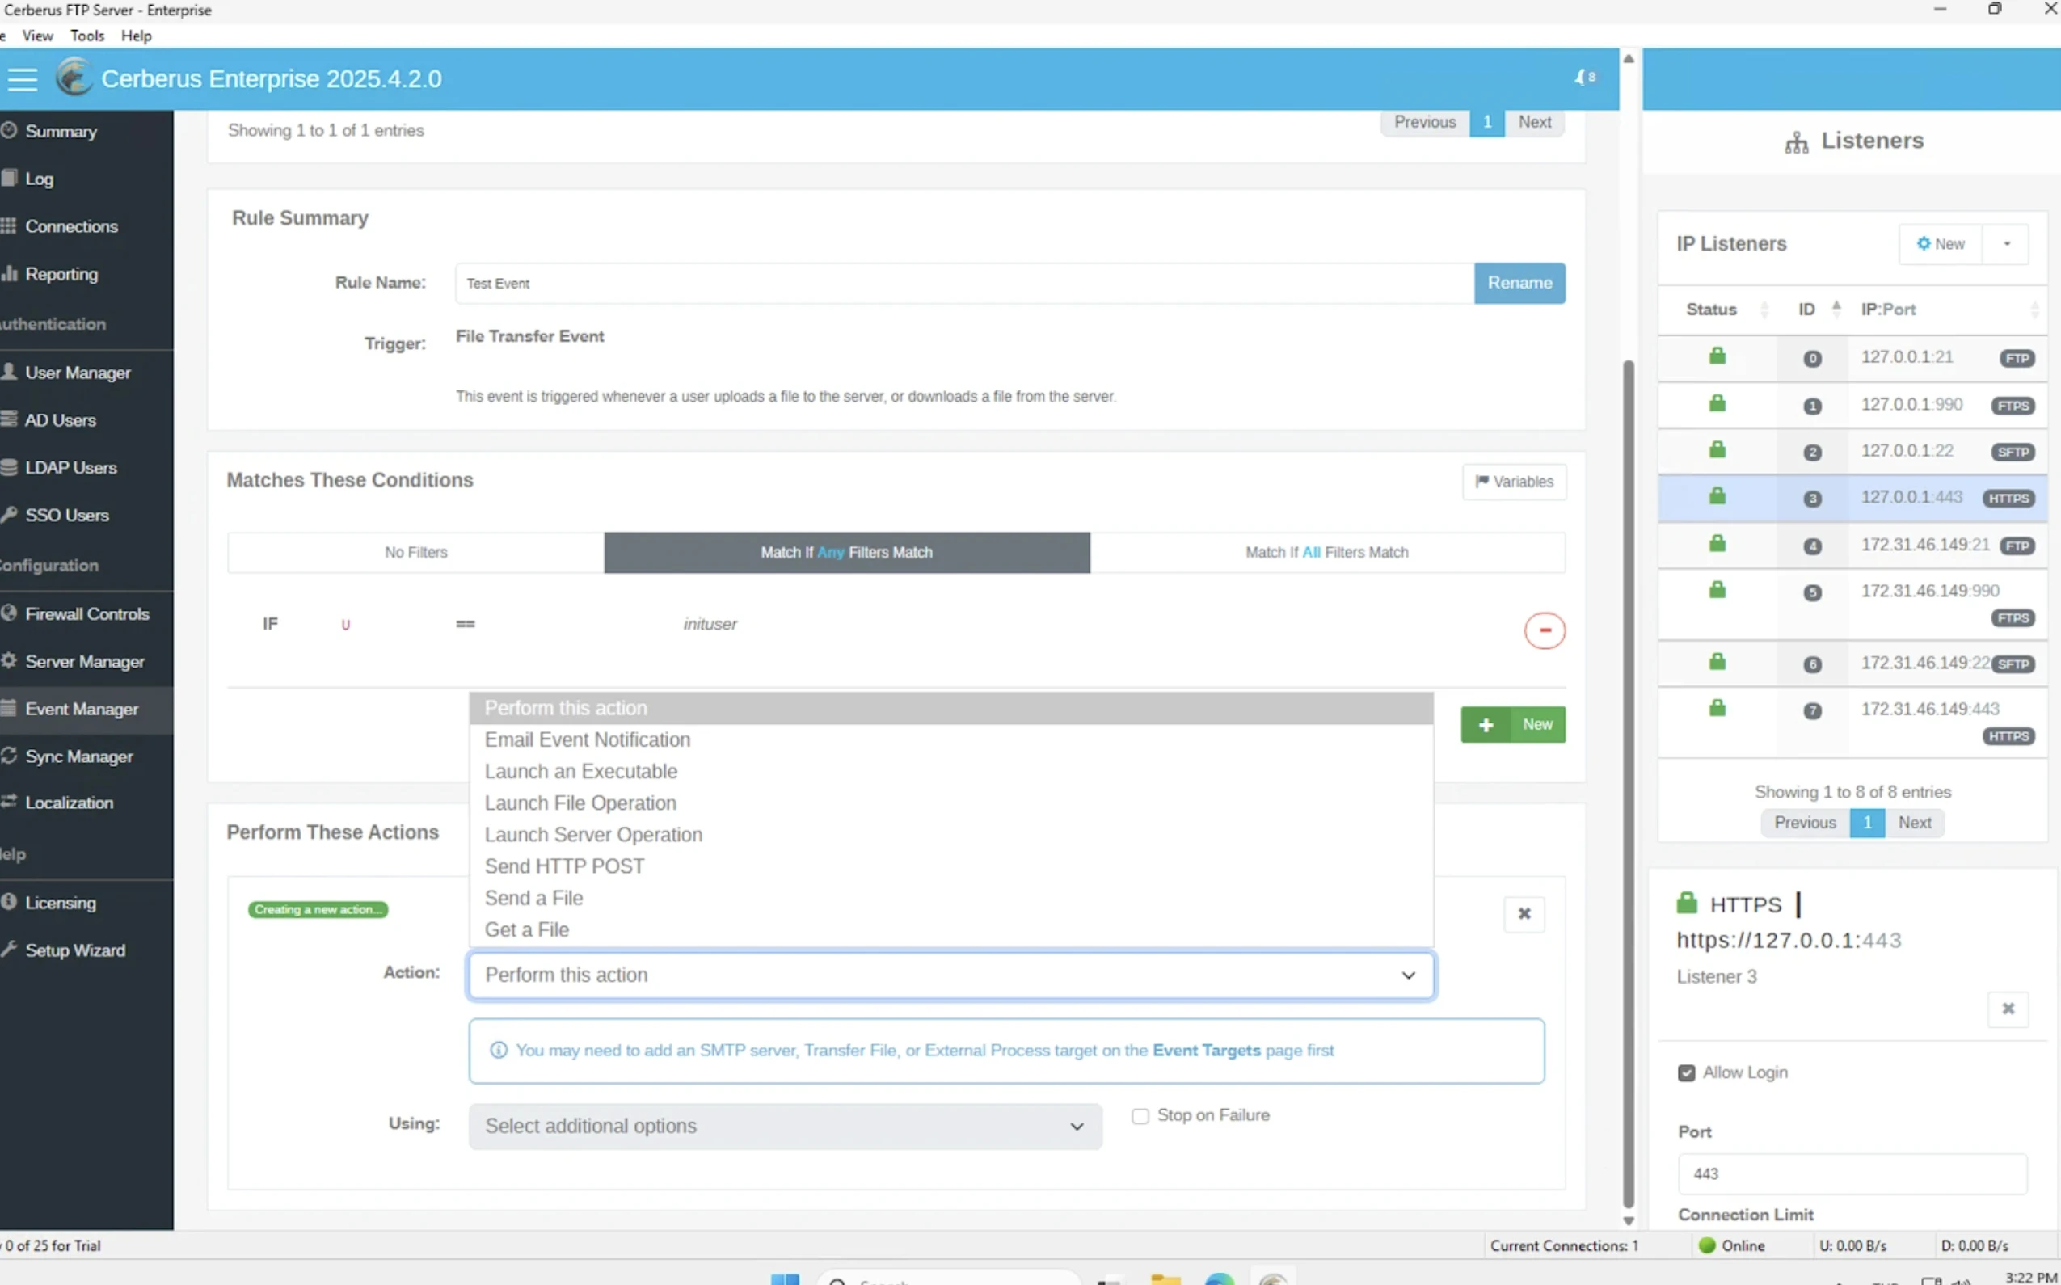Click New IP listener button
Viewport: 2061px width, 1285px height.
(x=1941, y=244)
